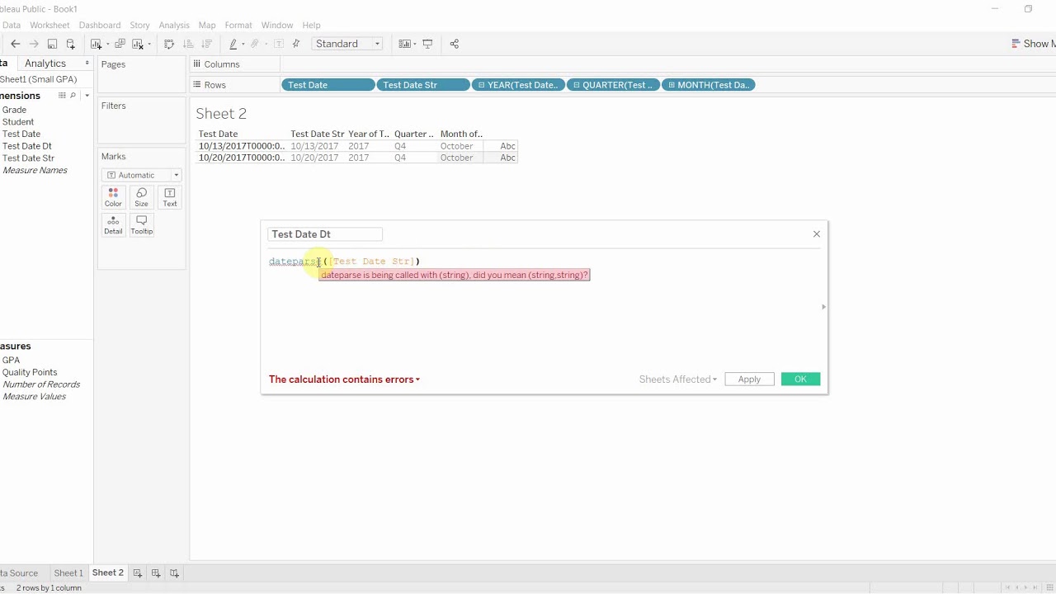Click the OK button
The height and width of the screenshot is (594, 1056).
[x=800, y=379]
